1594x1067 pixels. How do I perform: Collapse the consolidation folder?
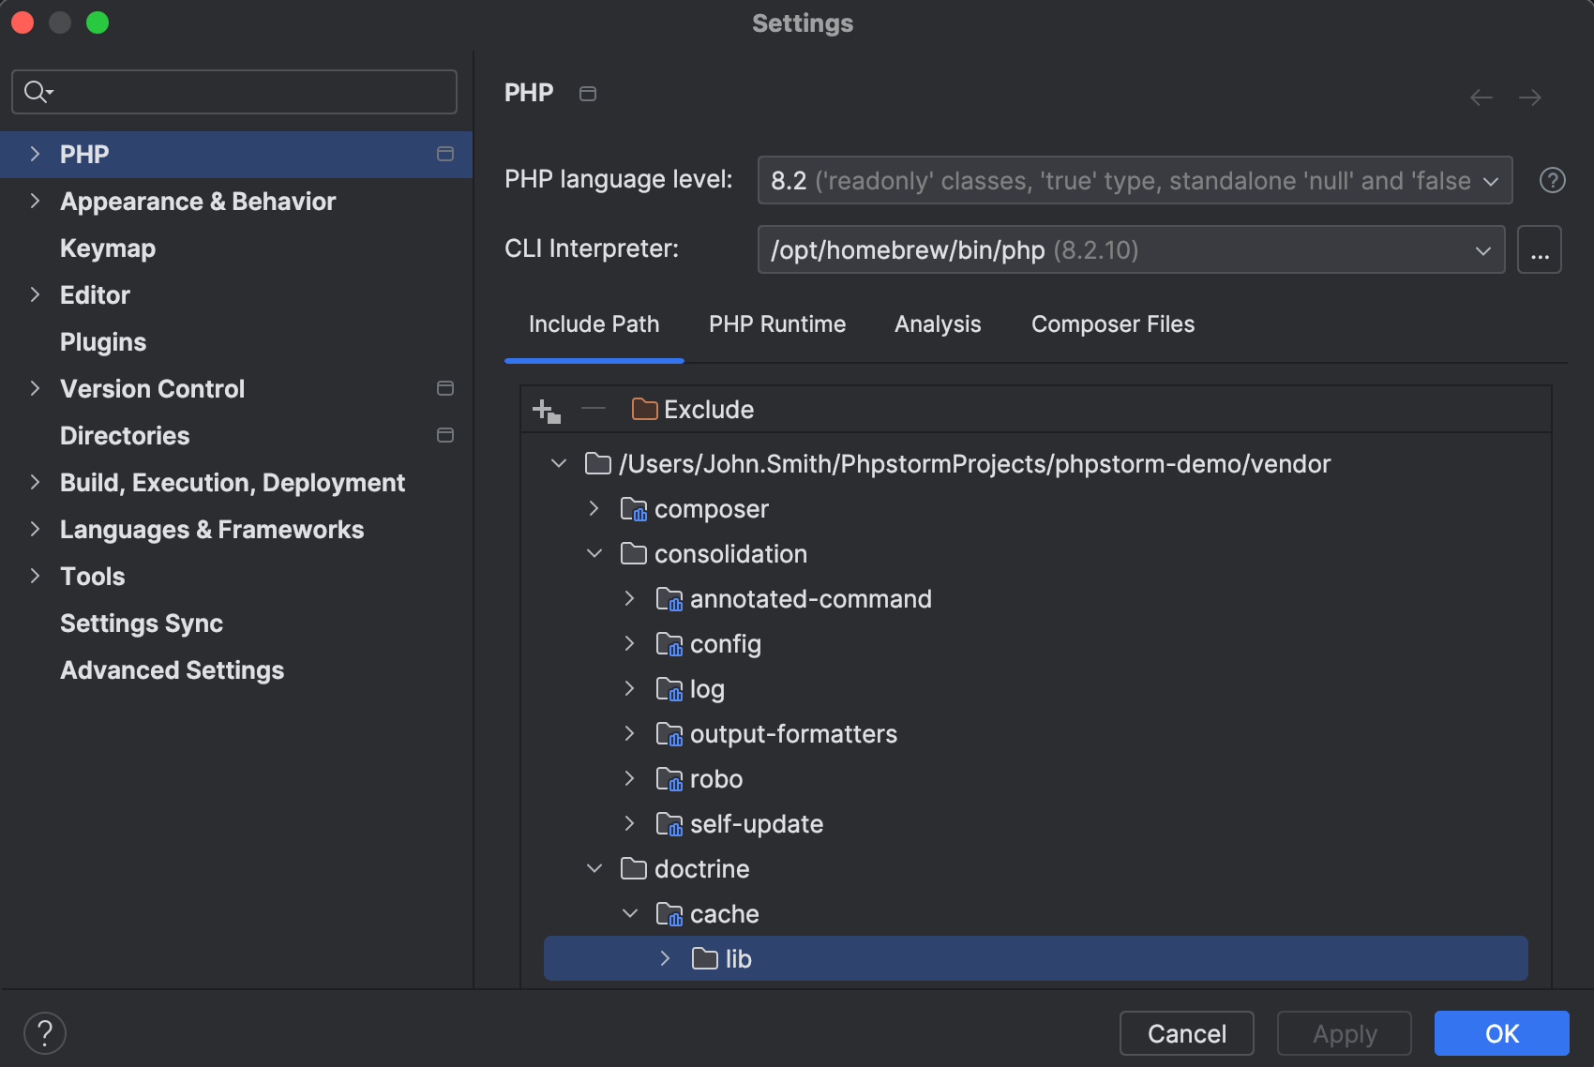[x=594, y=553]
